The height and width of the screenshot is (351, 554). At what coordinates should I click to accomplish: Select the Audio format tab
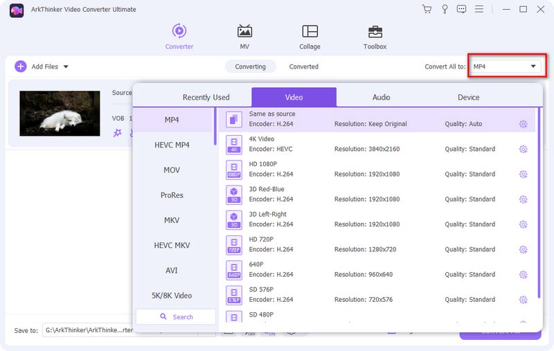tap(382, 98)
